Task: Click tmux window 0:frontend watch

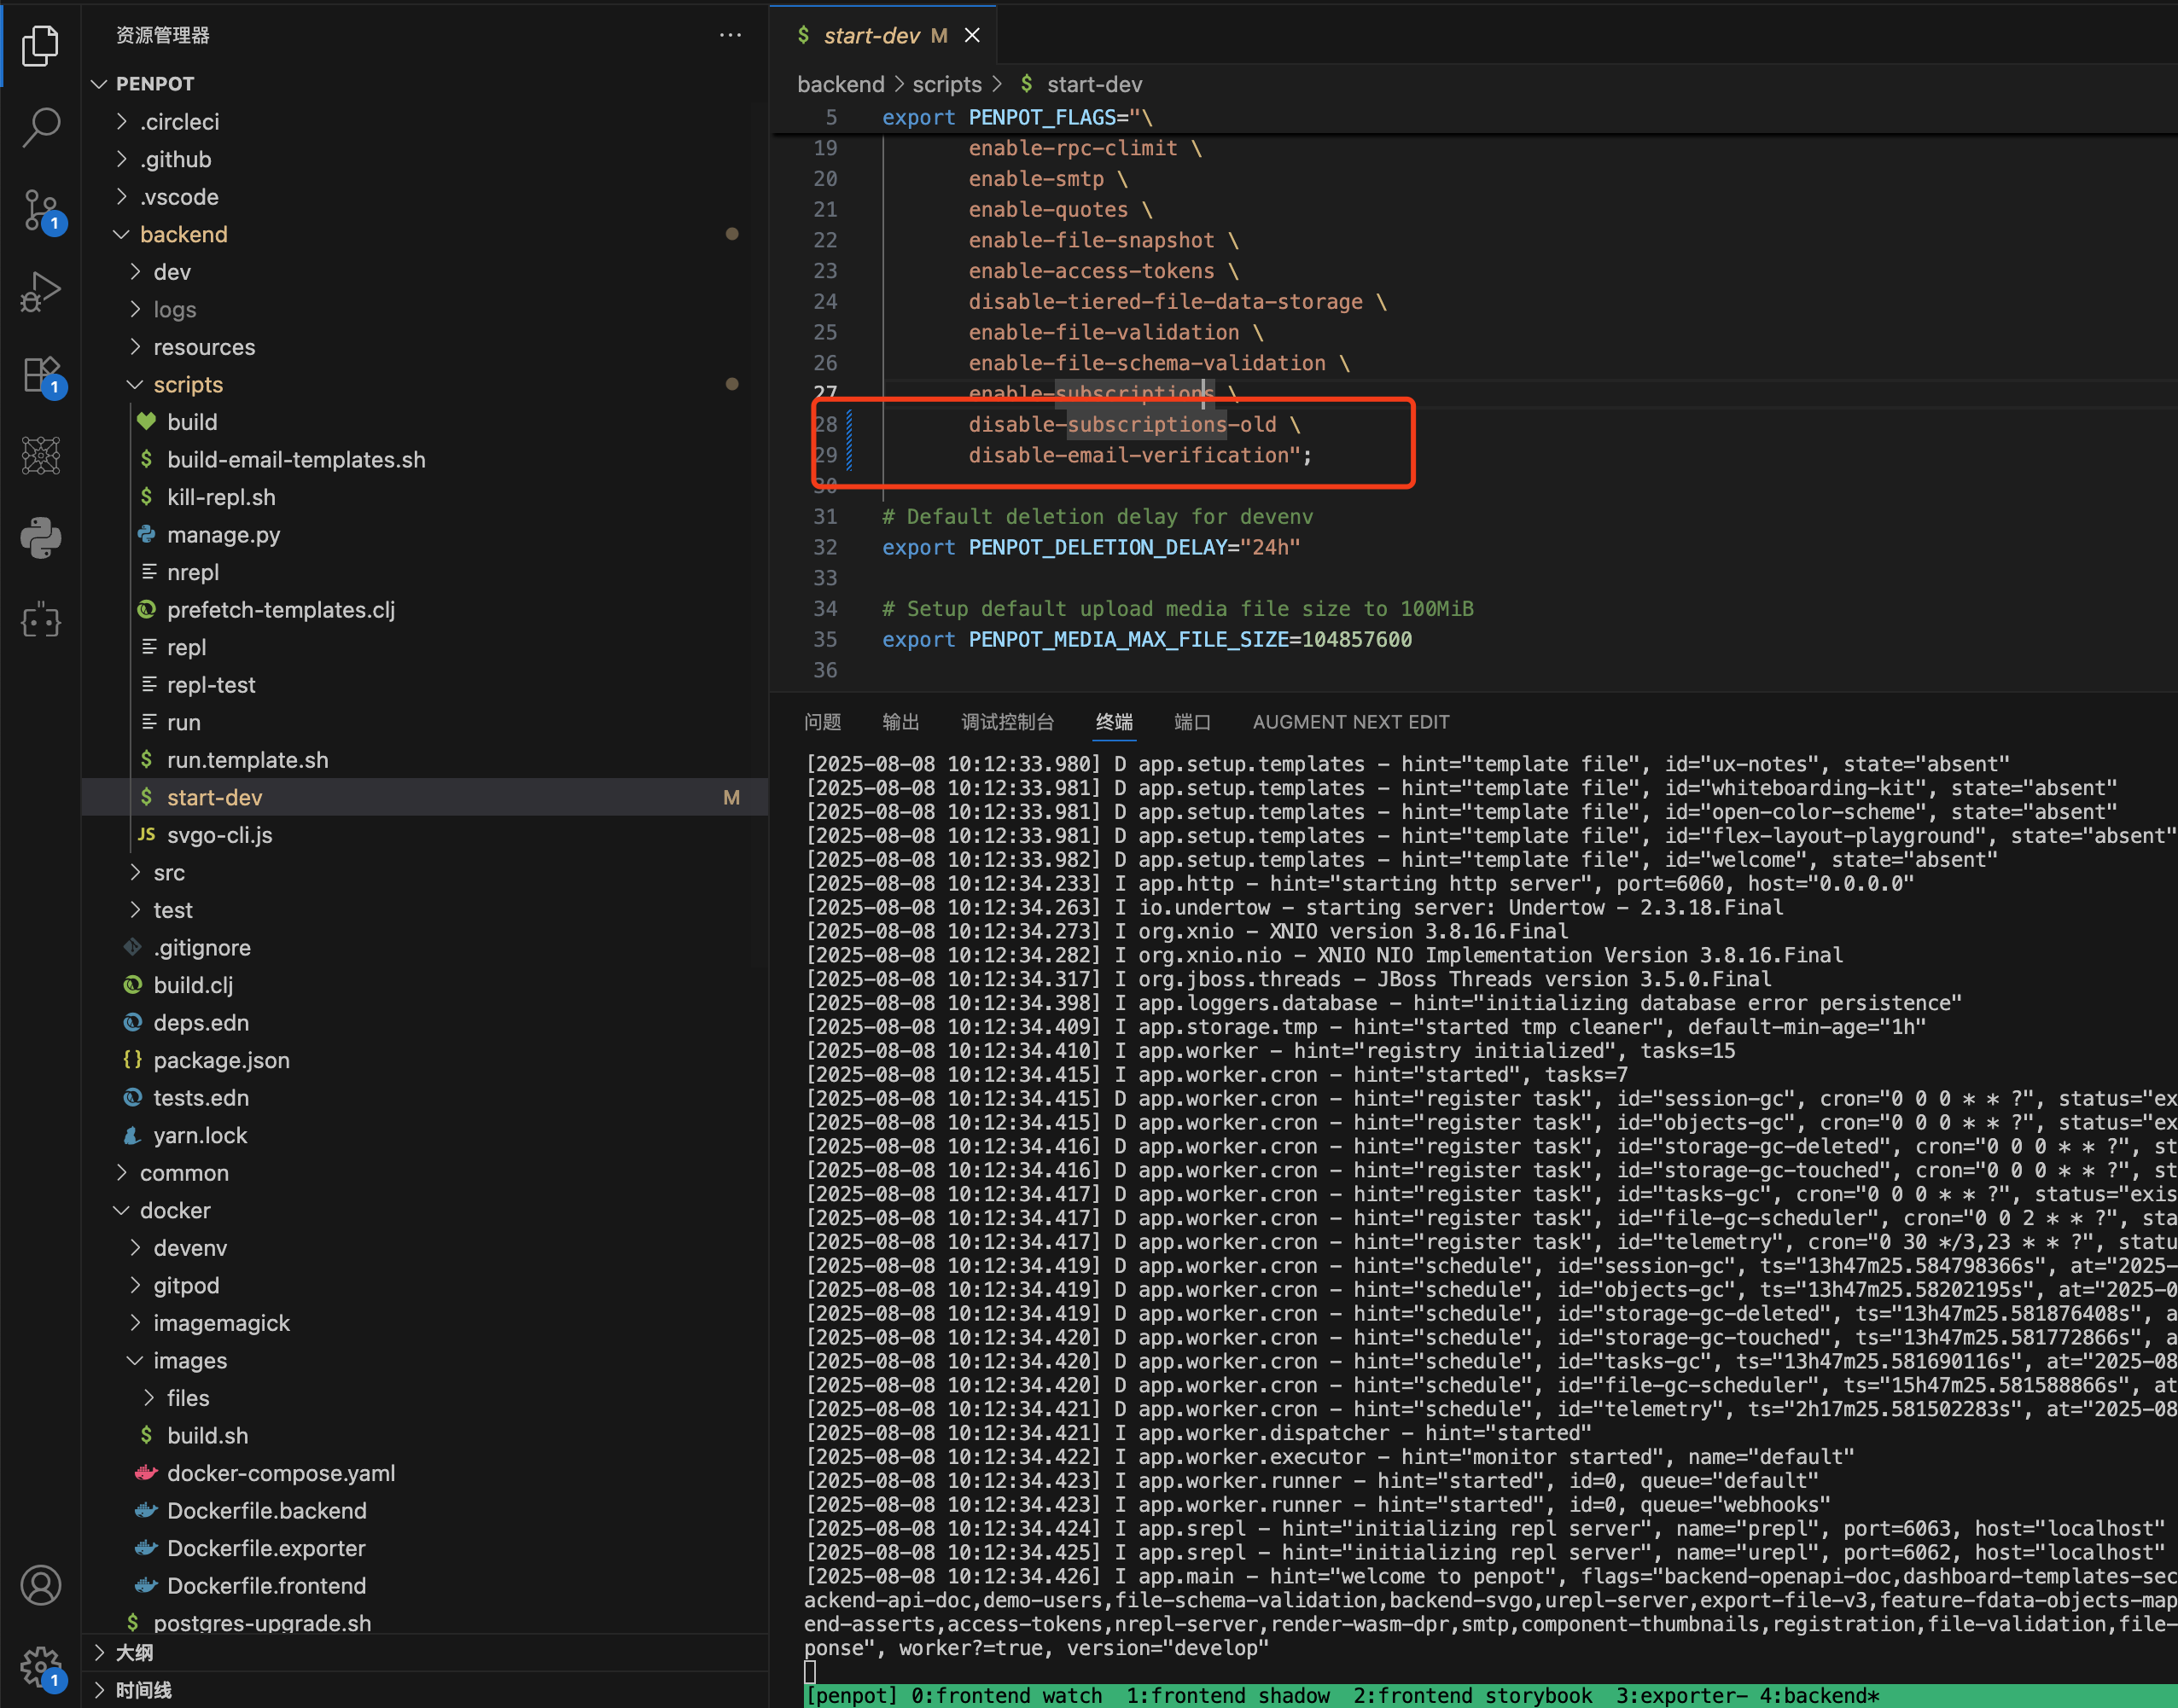Action: (1006, 1695)
